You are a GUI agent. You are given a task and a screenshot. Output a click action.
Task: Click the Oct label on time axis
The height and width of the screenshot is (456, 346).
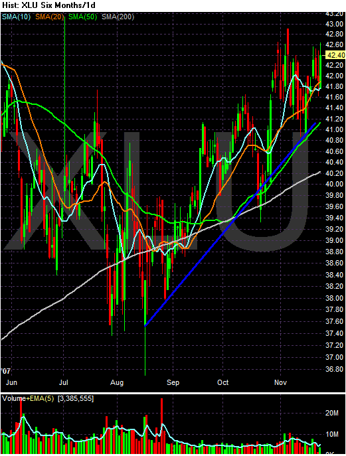223,382
